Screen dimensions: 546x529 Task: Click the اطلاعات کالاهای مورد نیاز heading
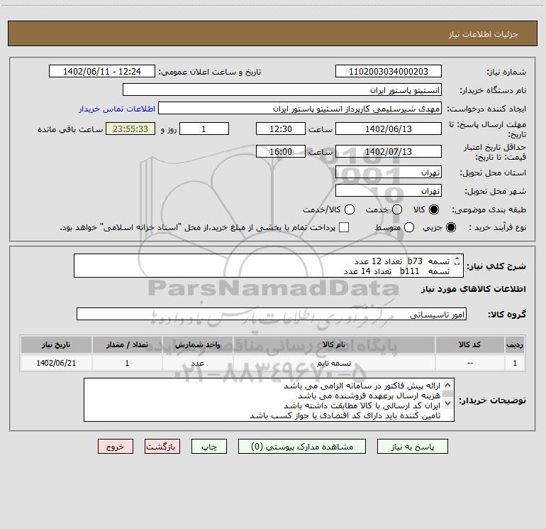coord(474,289)
